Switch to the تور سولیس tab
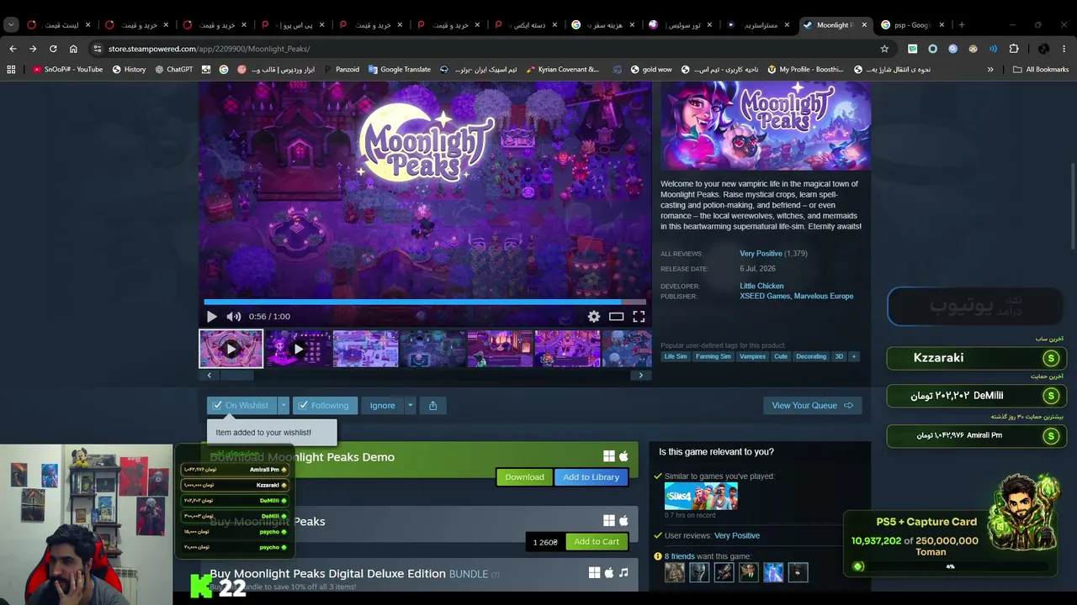Viewport: 1077px width, 605px height. pos(680,24)
